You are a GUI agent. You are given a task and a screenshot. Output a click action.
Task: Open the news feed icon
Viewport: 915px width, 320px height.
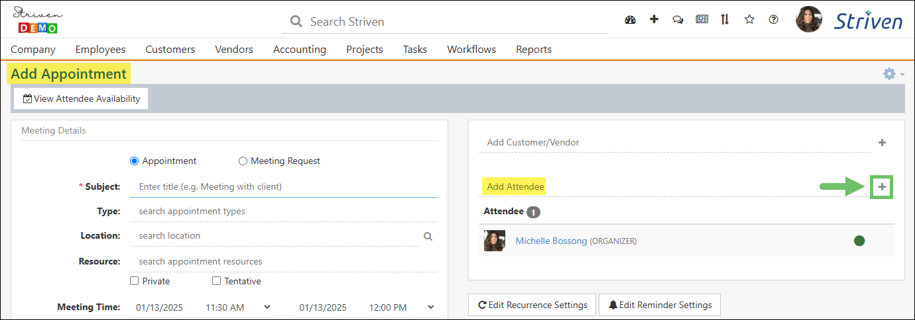click(701, 19)
